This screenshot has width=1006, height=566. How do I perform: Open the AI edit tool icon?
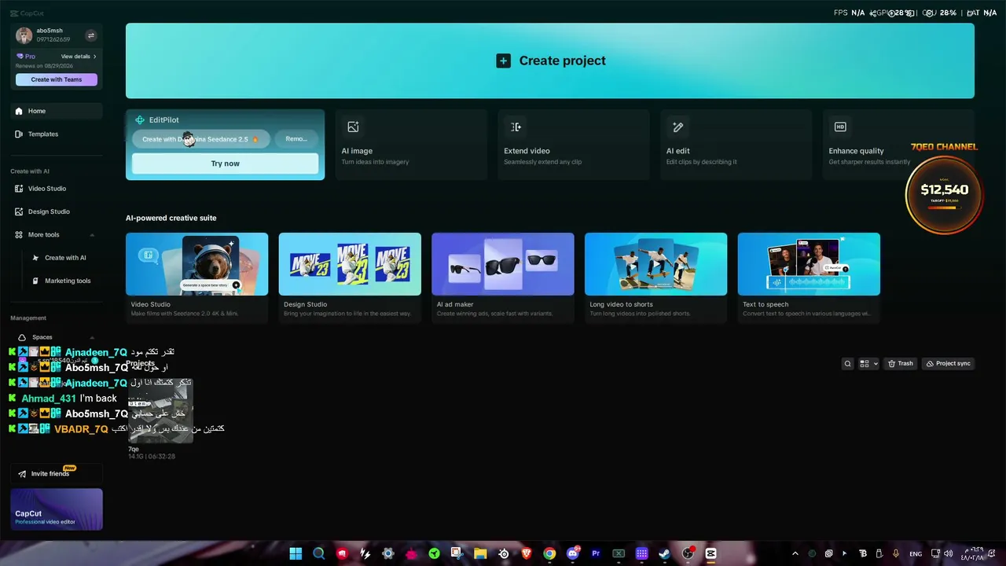[x=678, y=127]
